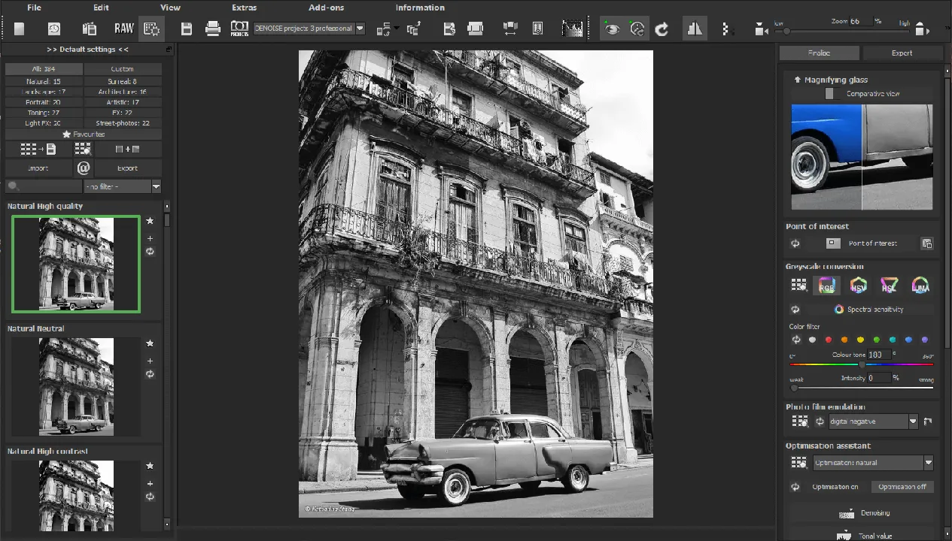Image resolution: width=952 pixels, height=541 pixels.
Task: Select HSV greyscale conversion mode
Action: point(858,286)
